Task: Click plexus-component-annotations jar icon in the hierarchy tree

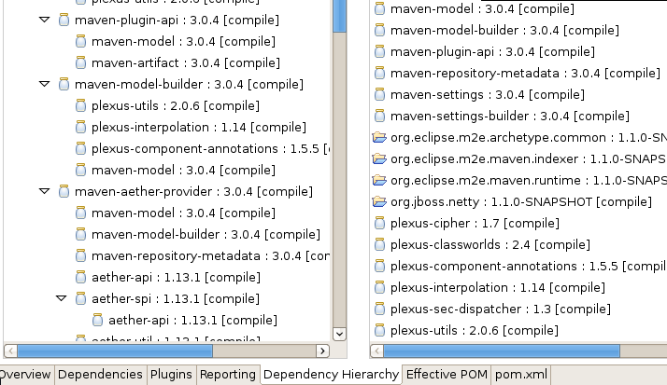Action: pos(81,148)
